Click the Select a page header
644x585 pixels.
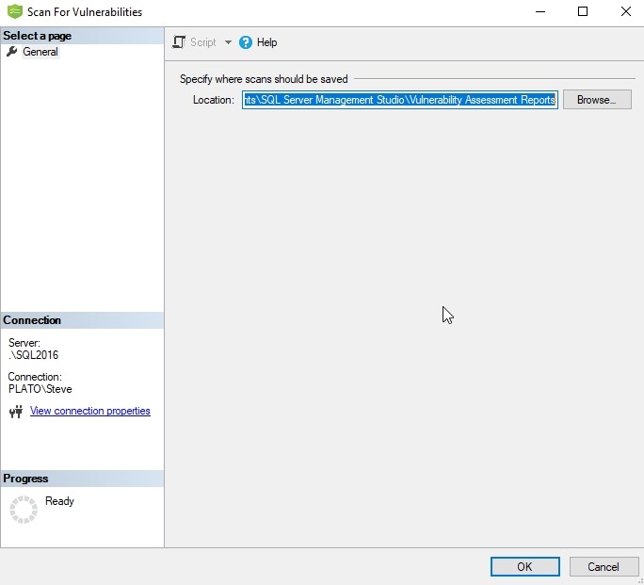pos(38,36)
